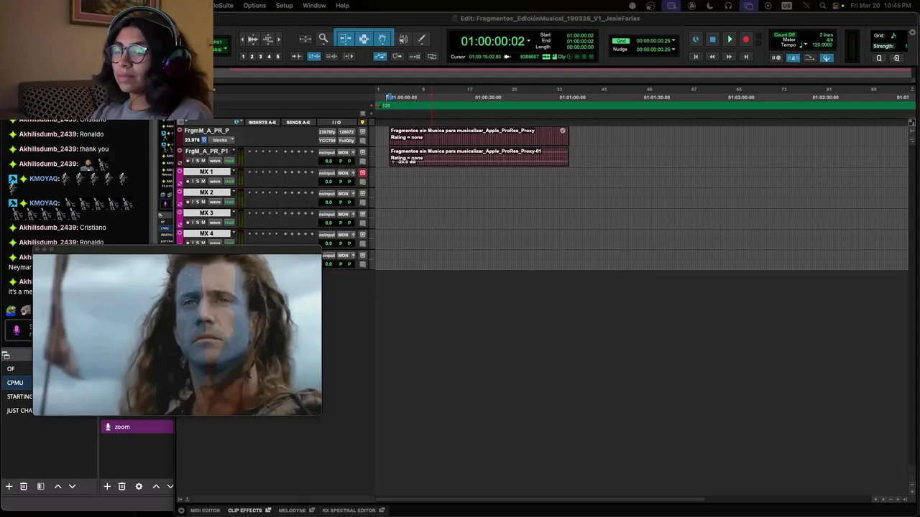Recall zoom preset 3
Image resolution: width=920 pixels, height=517 pixels.
[260, 56]
